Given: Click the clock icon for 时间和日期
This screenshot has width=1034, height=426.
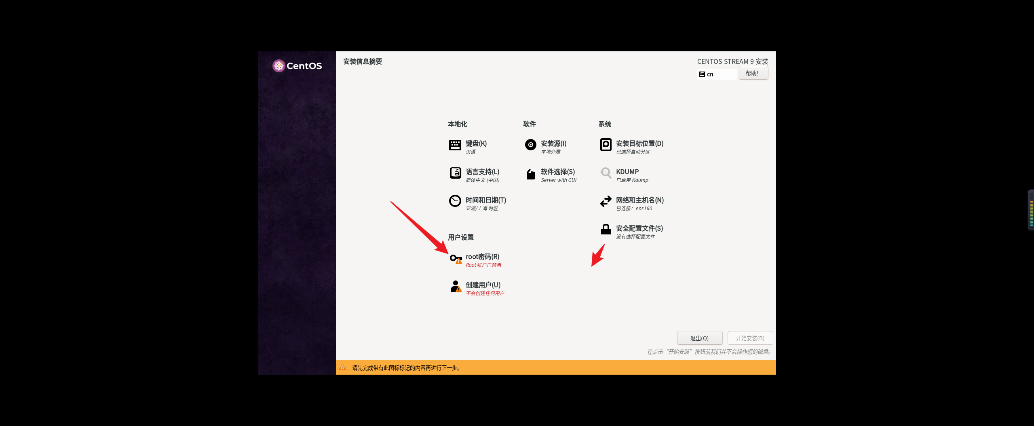Looking at the screenshot, I should (x=455, y=201).
